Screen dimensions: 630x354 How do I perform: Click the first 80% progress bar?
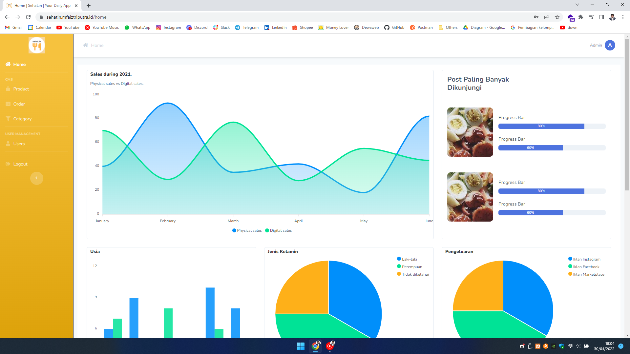pos(541,126)
